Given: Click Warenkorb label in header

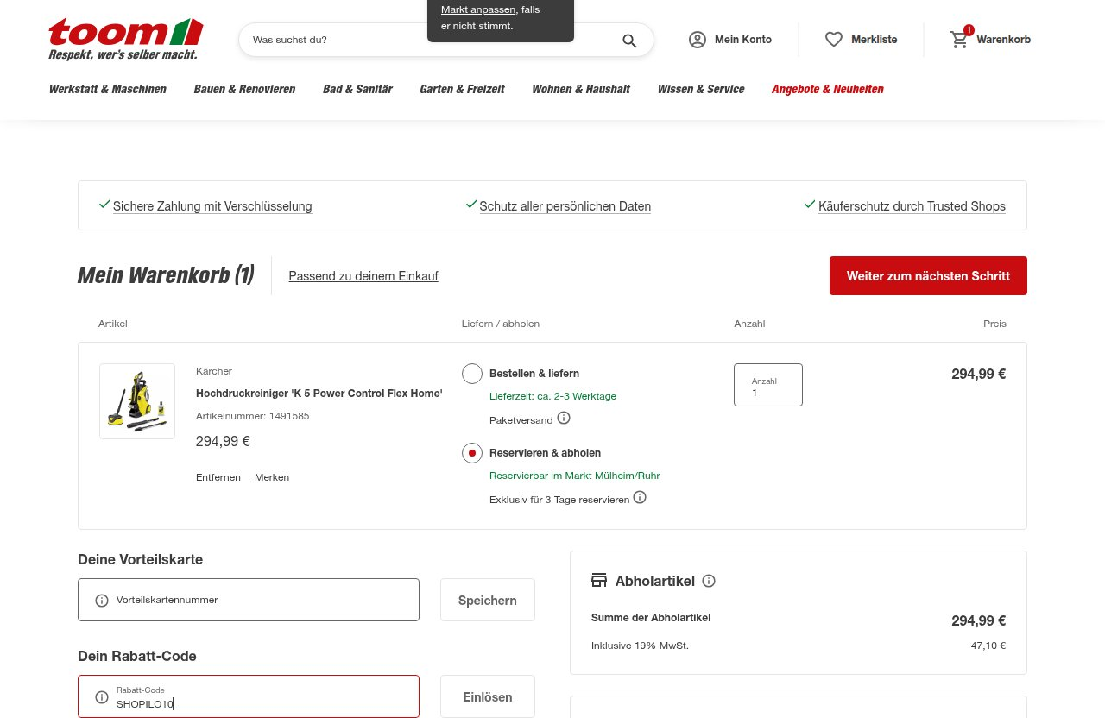Looking at the screenshot, I should [x=1004, y=40].
